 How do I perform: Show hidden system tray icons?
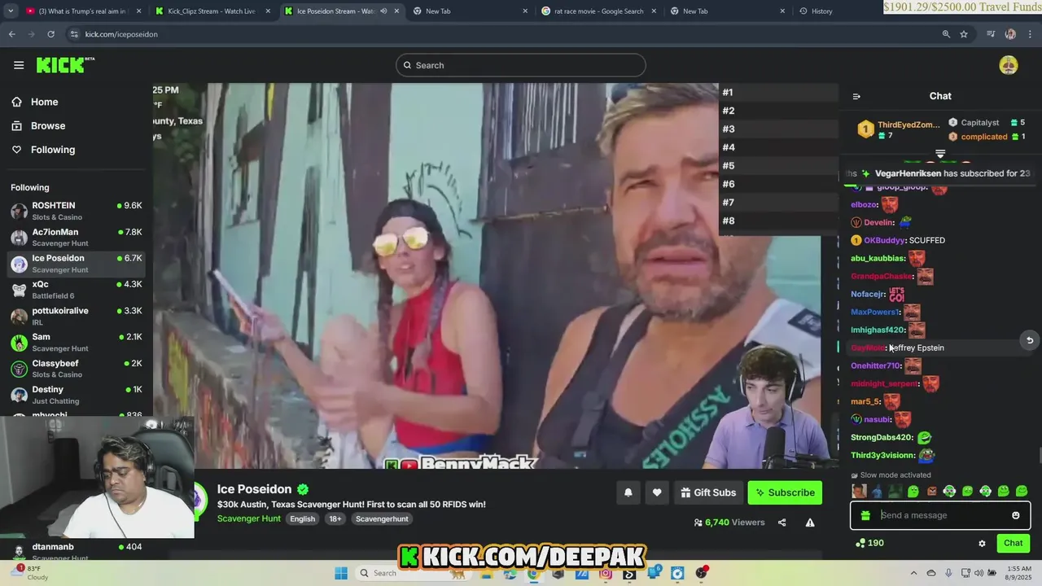[913, 573]
